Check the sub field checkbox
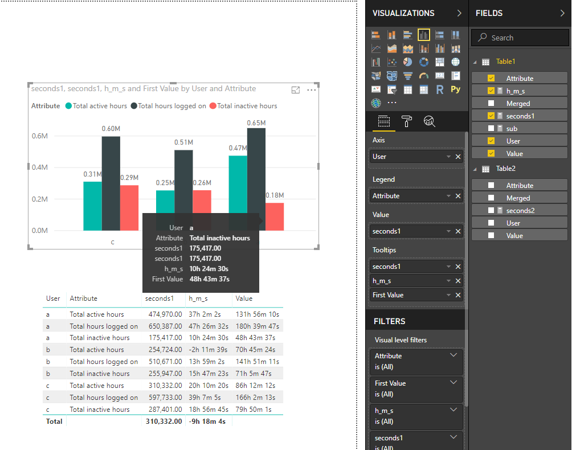Screen dimensions: 580x450 (x=491, y=128)
